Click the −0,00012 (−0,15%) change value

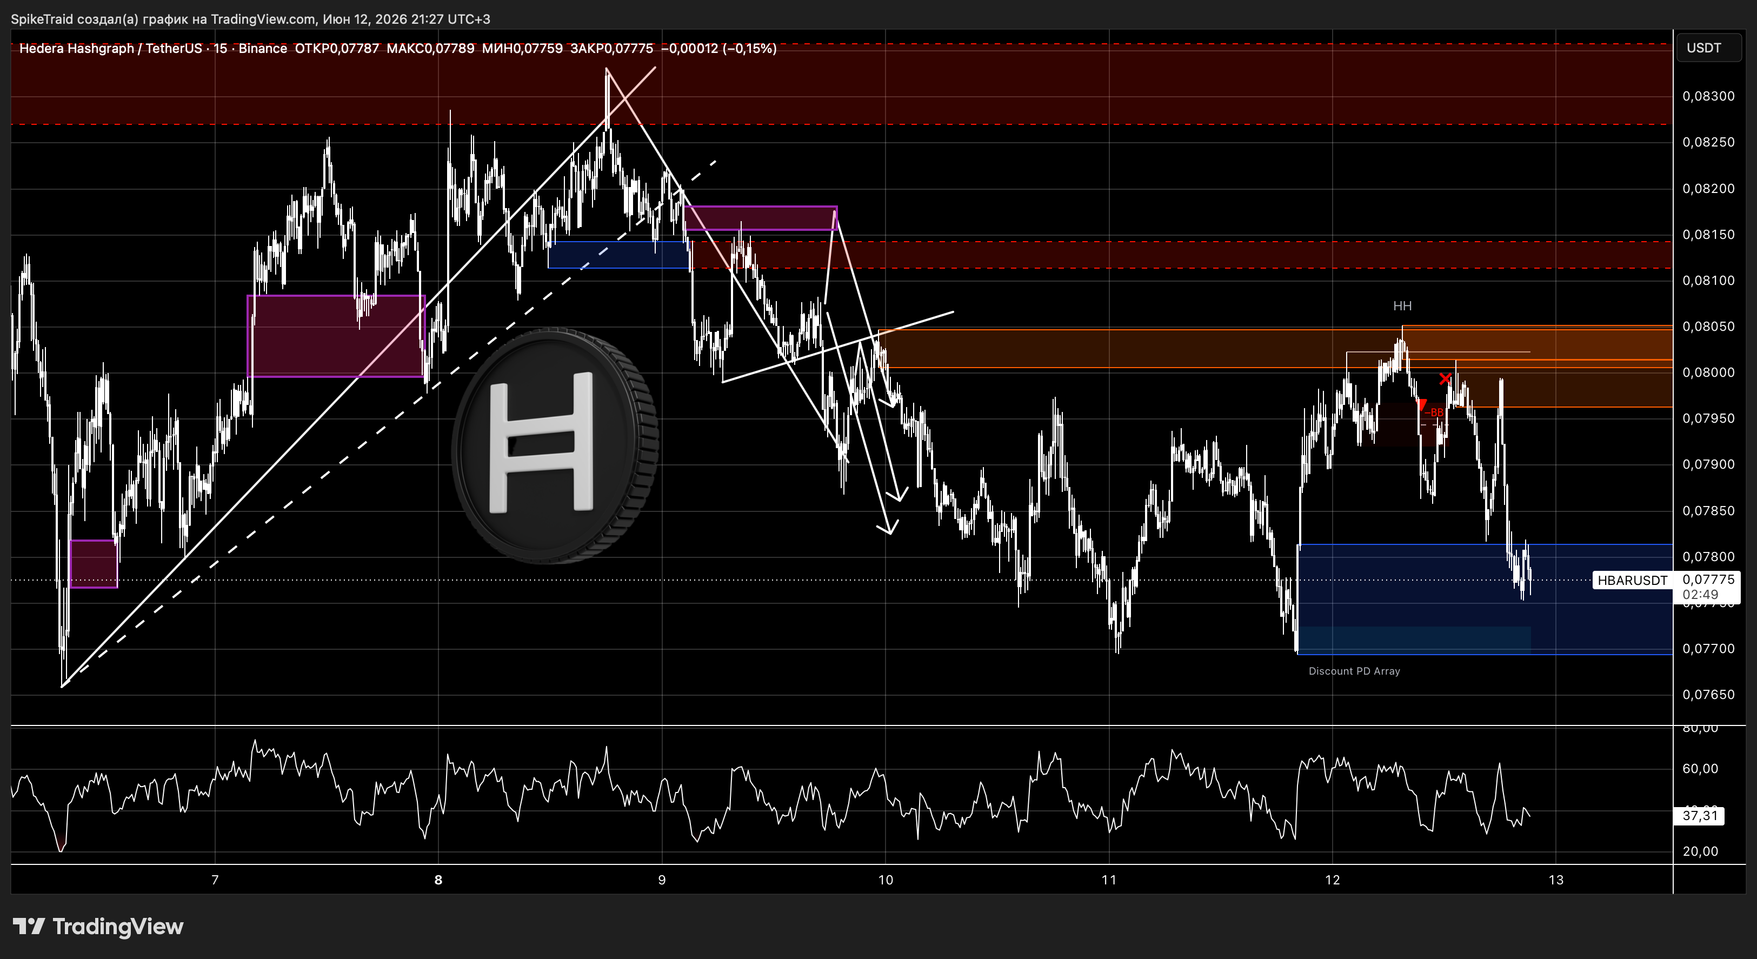click(x=719, y=49)
